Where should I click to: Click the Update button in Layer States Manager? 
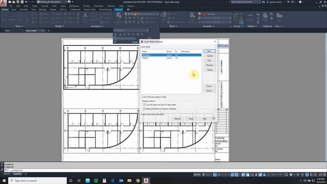209,56
